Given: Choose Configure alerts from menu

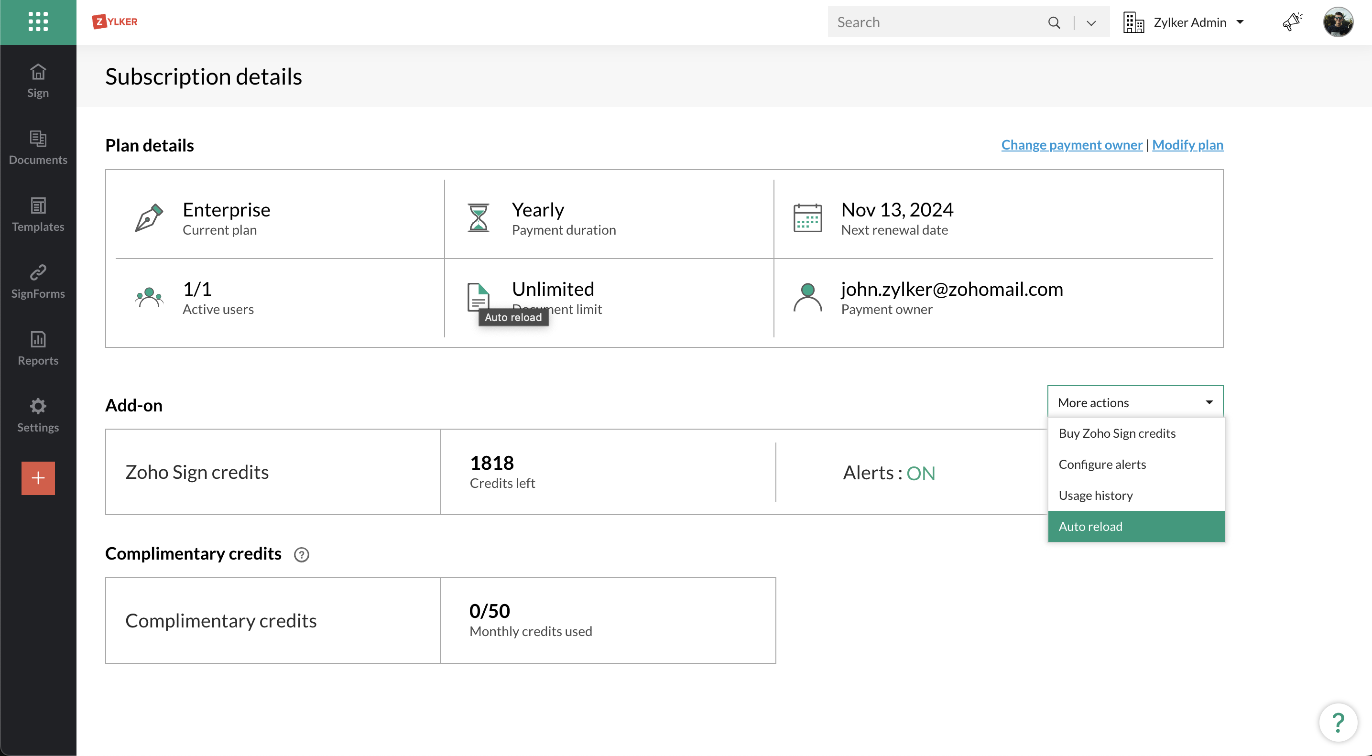Looking at the screenshot, I should click(1102, 464).
